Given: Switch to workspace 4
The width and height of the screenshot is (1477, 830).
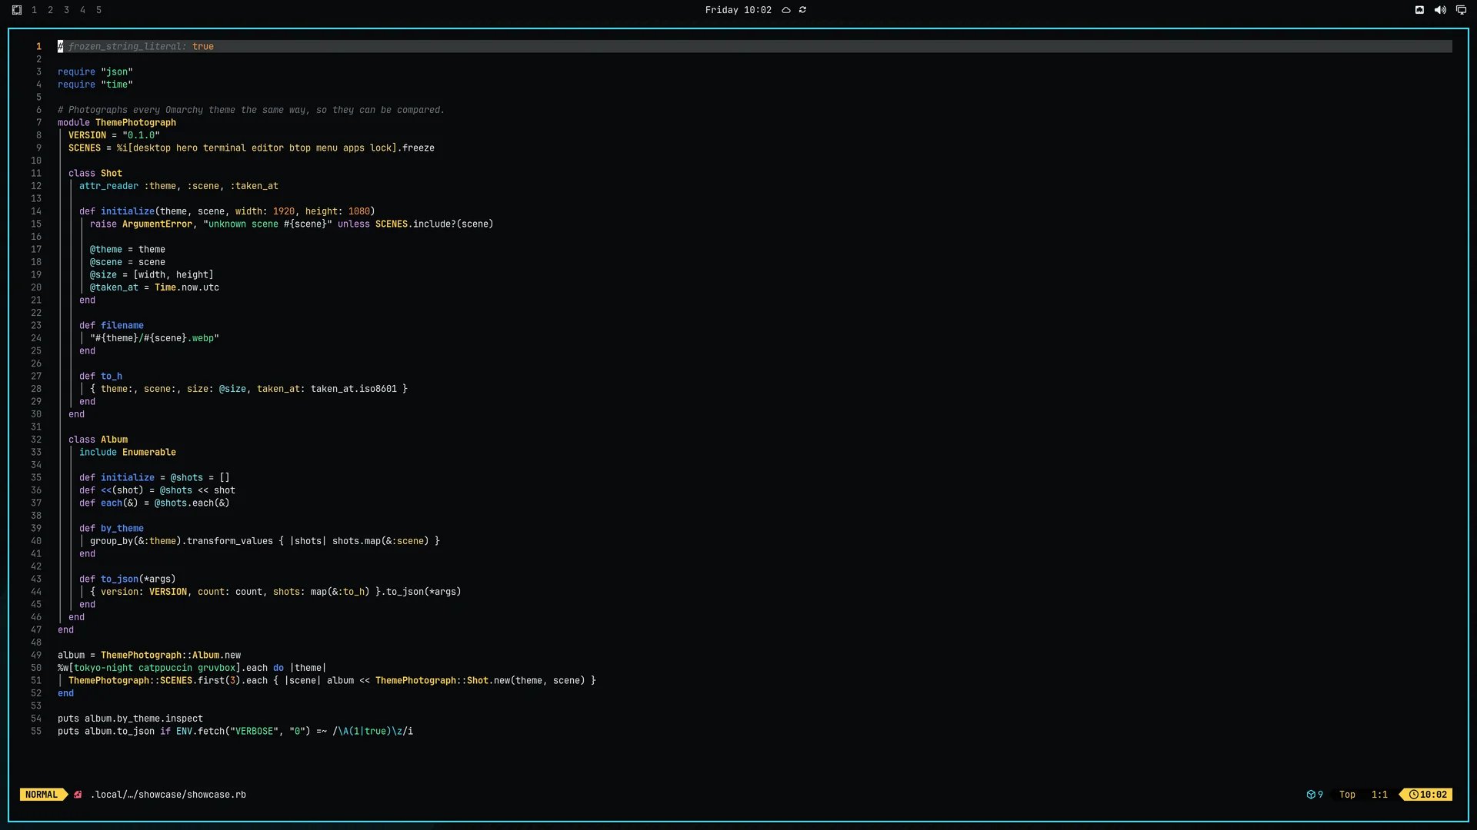Looking at the screenshot, I should tap(82, 10).
